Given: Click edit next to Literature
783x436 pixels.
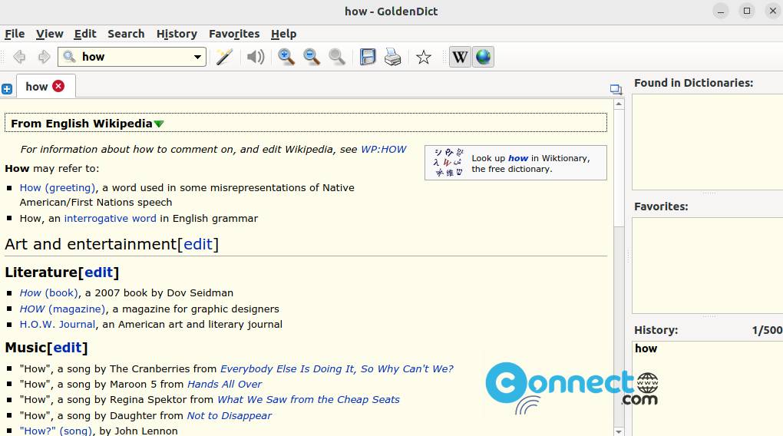Looking at the screenshot, I should tap(99, 272).
